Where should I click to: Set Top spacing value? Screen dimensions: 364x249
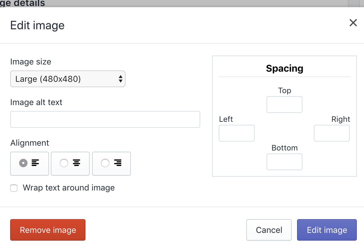[284, 104]
